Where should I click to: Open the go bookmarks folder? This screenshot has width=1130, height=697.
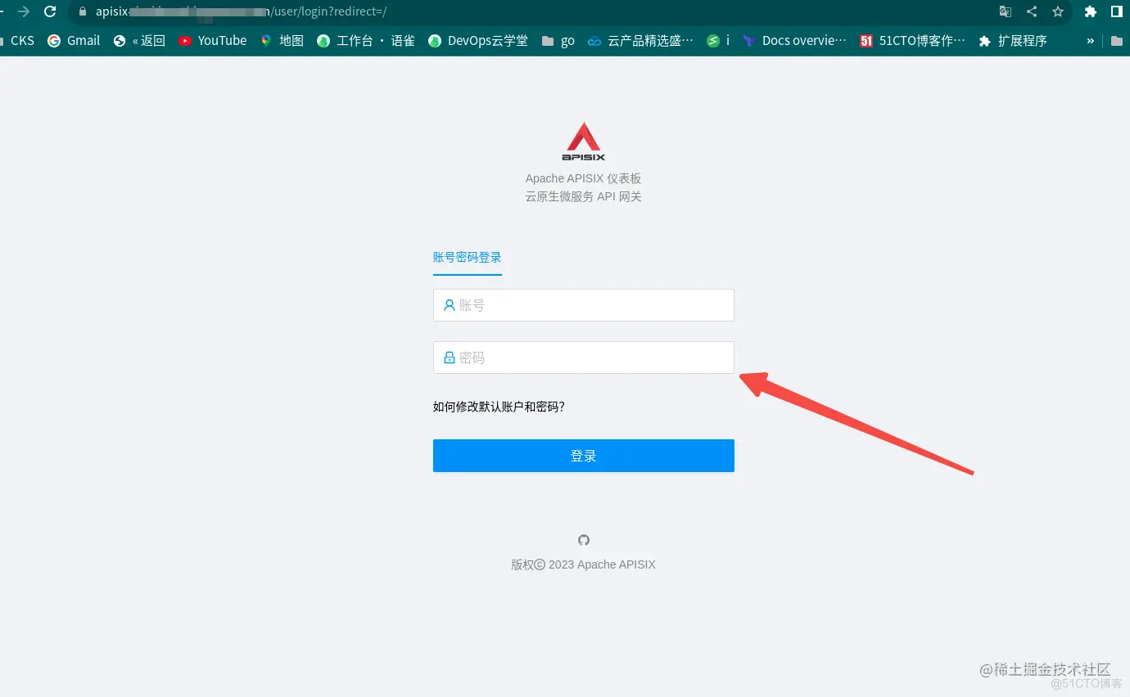558,40
